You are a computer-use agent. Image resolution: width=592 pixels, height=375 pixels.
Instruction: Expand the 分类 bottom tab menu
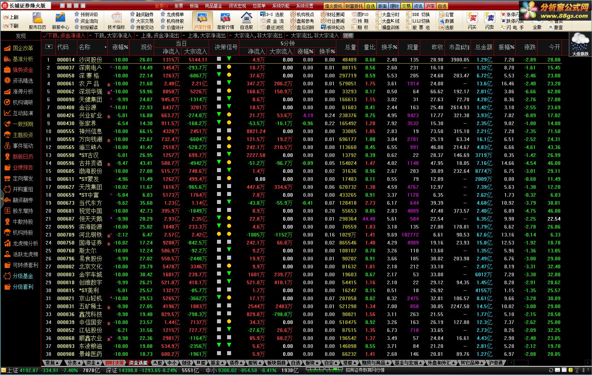pyautogui.click(x=74, y=363)
